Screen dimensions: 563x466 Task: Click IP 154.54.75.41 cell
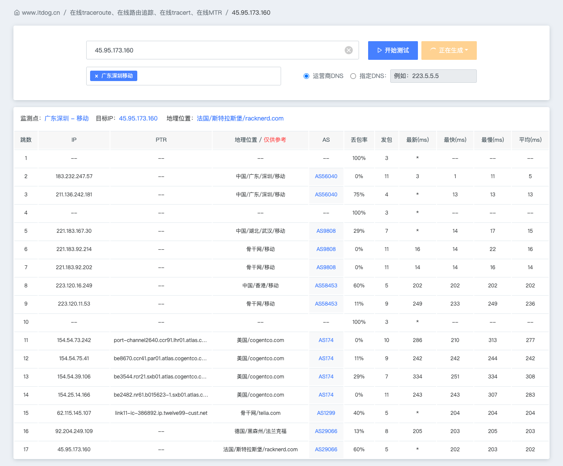74,358
